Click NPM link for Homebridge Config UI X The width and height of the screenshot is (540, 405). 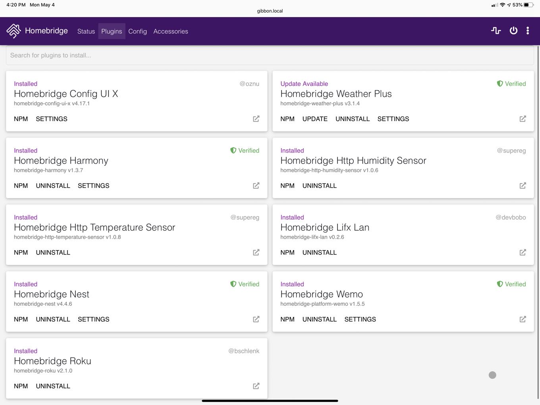pyautogui.click(x=21, y=119)
